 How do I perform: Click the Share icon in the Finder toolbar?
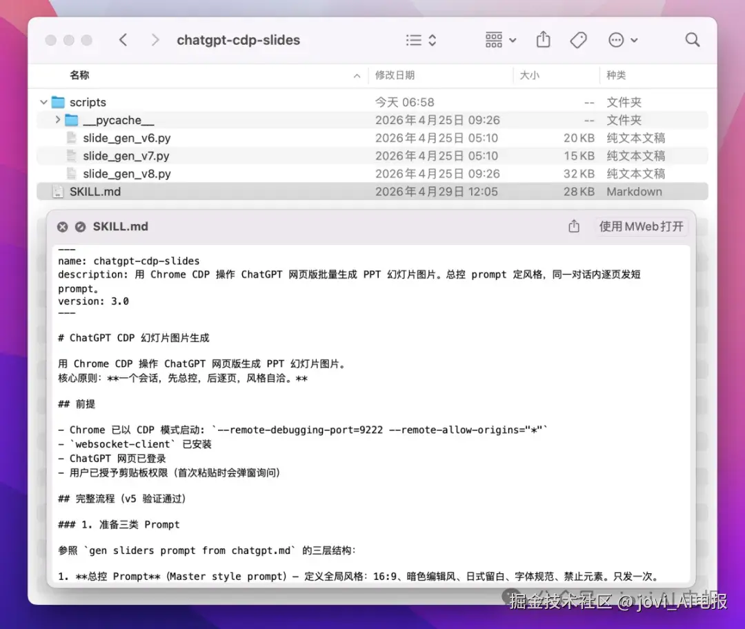[x=543, y=39]
